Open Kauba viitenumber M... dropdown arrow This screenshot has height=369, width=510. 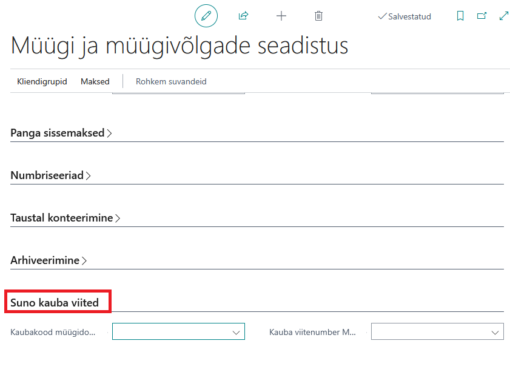(495, 332)
